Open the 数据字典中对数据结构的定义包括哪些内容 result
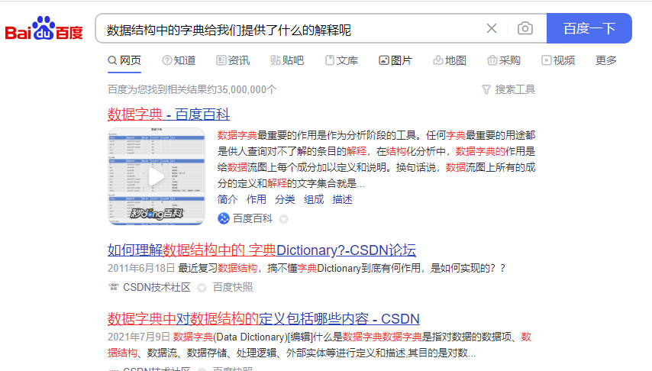The image size is (652, 371). coord(263,318)
